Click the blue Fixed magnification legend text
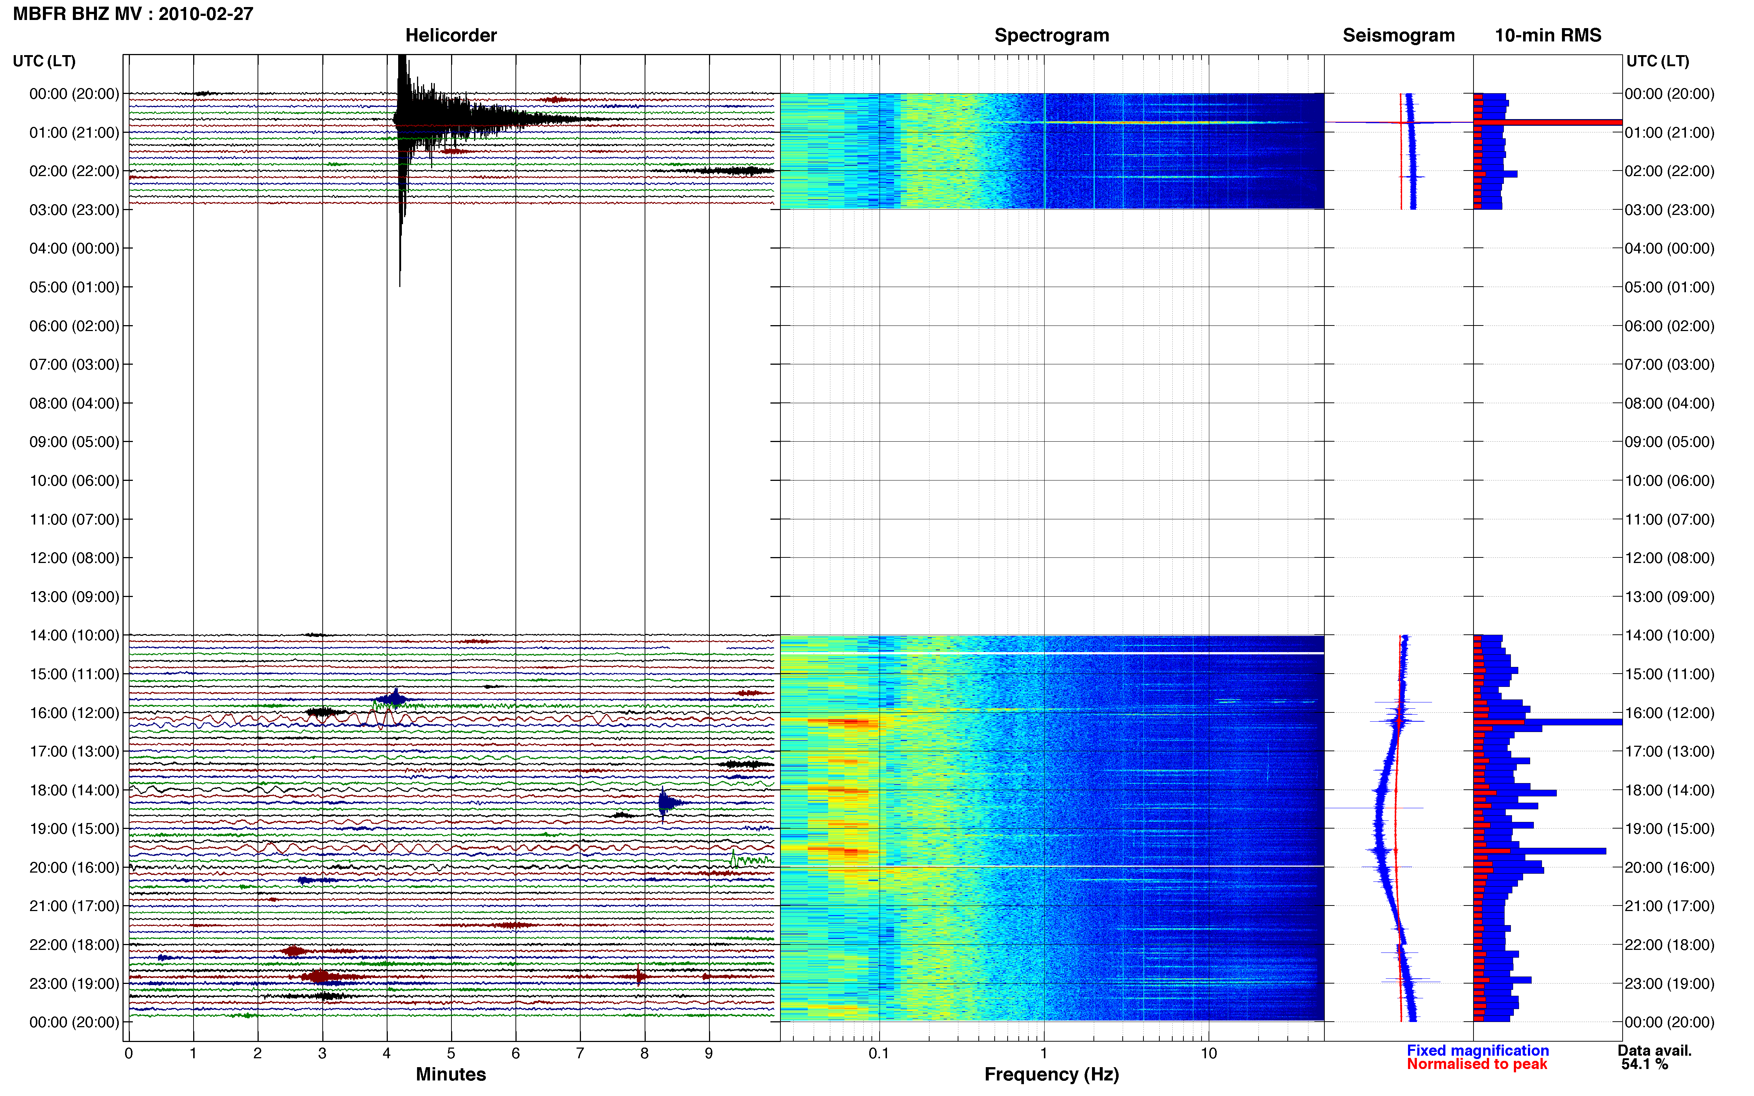Viewport: 1754px width, 1096px height. click(x=1478, y=1051)
